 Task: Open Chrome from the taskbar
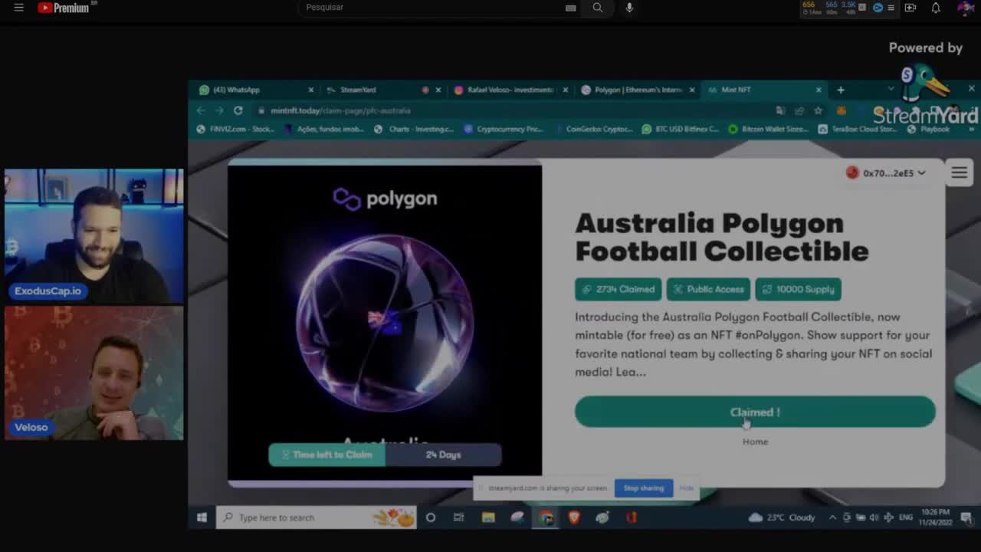(x=546, y=517)
